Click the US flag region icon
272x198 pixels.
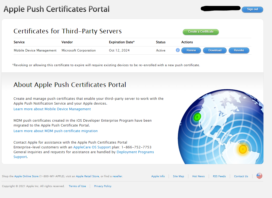(259, 176)
